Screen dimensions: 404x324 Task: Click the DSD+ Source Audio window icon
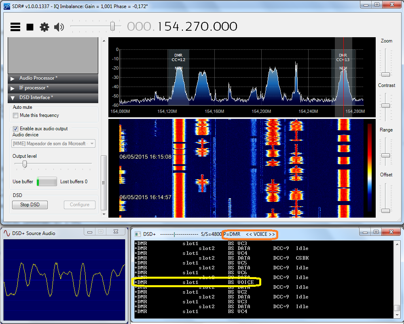(6, 233)
